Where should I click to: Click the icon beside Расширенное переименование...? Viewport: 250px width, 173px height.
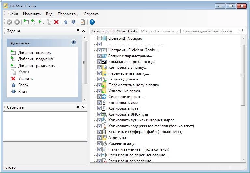pyautogui.click(x=104, y=155)
